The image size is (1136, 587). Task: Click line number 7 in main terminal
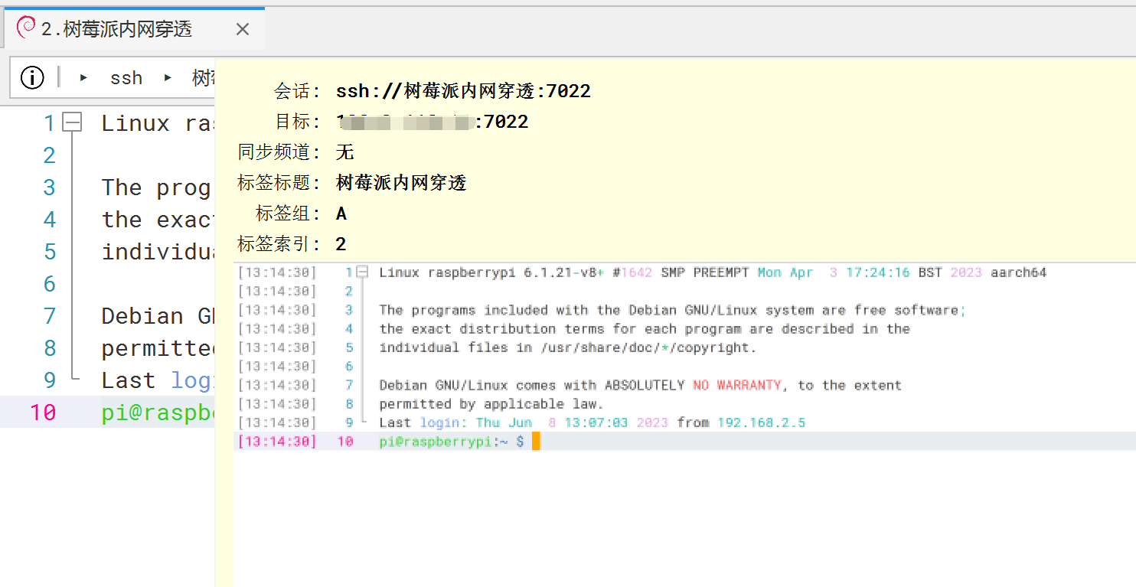coord(50,316)
